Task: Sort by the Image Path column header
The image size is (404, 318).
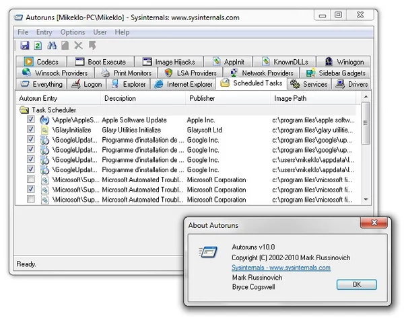Action: click(x=314, y=98)
